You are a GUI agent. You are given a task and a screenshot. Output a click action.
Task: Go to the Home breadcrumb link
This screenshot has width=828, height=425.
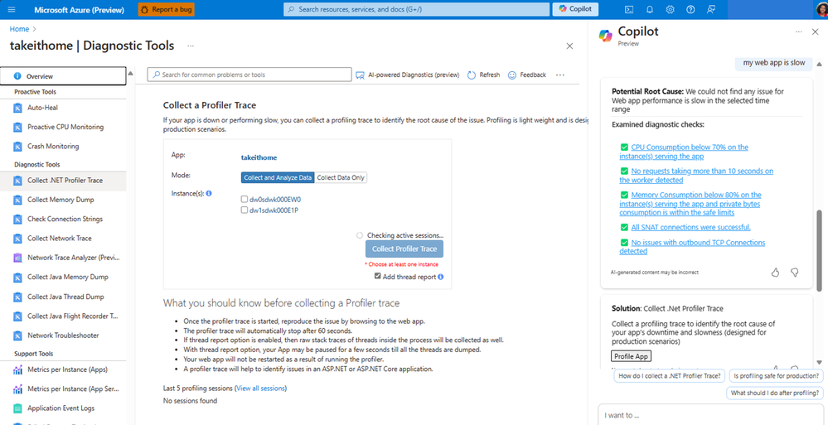[19, 29]
